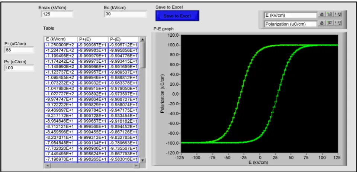Select cell -9.996712E+1

pyautogui.click(x=124, y=45)
